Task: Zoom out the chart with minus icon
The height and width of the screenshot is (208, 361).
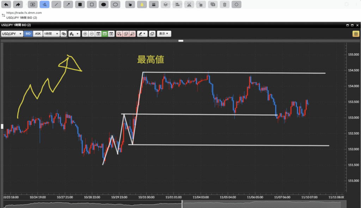Action: click(92, 34)
